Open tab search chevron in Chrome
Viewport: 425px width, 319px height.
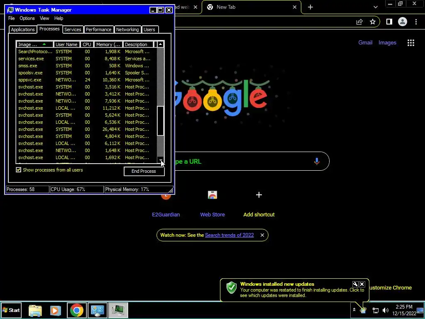pyautogui.click(x=375, y=7)
